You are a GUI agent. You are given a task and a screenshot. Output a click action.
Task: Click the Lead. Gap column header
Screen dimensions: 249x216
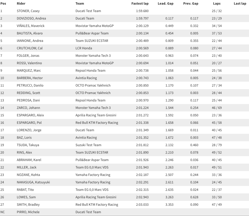pyautogui.click(x=165, y=4)
